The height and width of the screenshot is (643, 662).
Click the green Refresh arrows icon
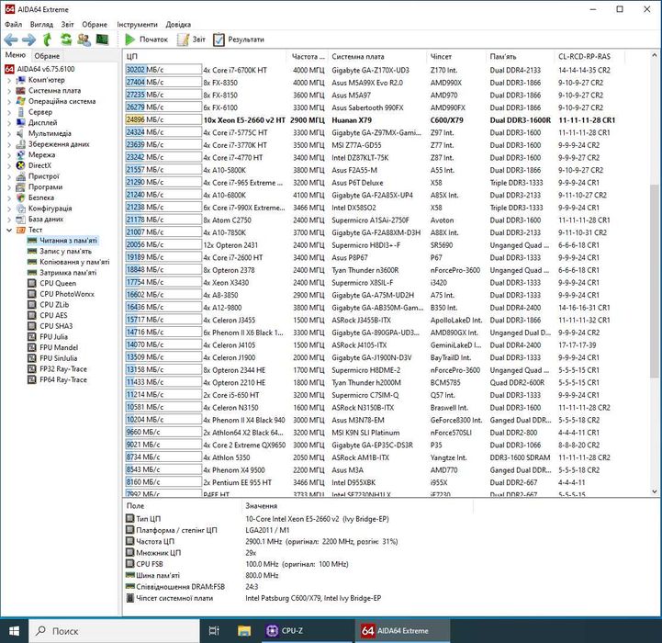pyautogui.click(x=66, y=39)
